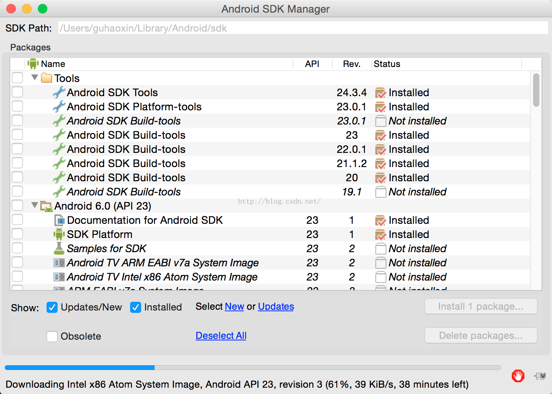Click the Samples for SDK flask icon
552x394 pixels.
click(59, 248)
